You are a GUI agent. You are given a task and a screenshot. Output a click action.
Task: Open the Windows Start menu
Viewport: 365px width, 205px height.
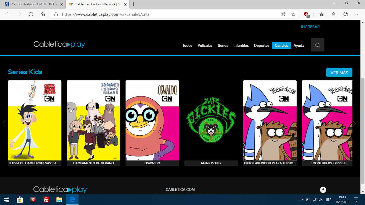6,200
